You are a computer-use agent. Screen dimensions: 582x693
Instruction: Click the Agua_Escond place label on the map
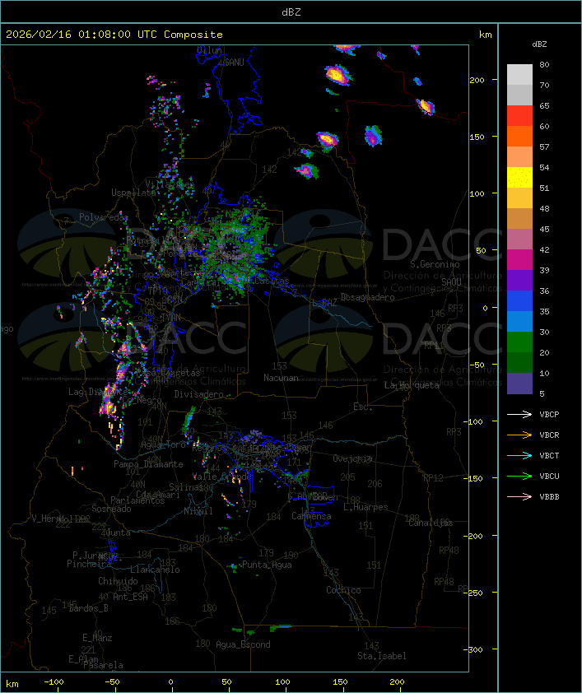tap(243, 644)
